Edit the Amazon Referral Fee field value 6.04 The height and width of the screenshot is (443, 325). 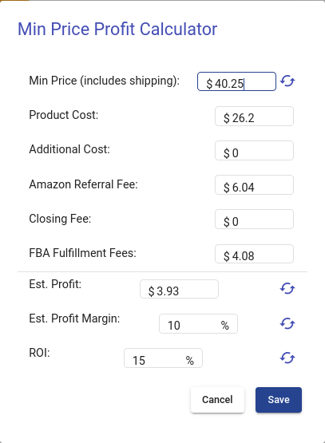pos(255,184)
